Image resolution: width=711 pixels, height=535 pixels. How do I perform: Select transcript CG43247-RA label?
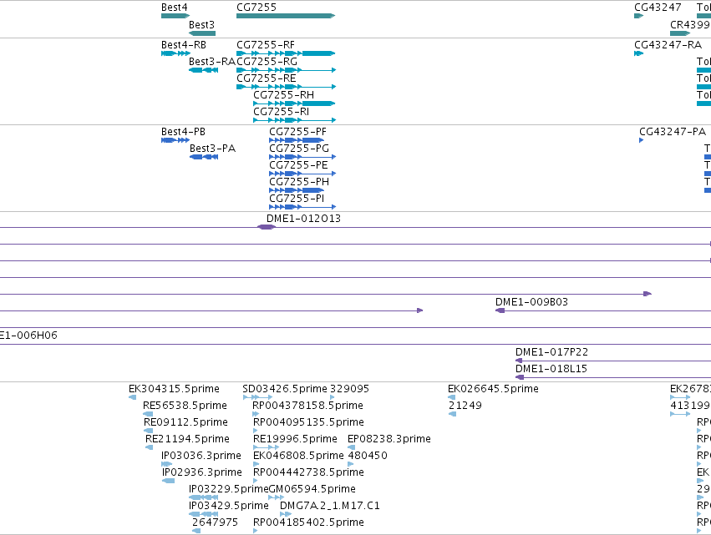coord(668,45)
